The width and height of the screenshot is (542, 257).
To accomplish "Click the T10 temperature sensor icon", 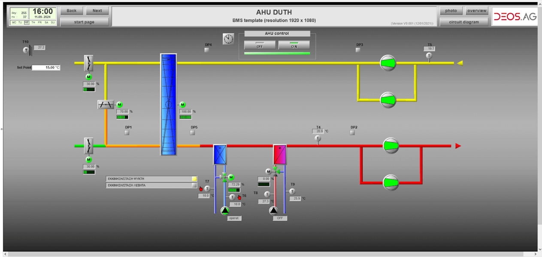I will (26, 51).
